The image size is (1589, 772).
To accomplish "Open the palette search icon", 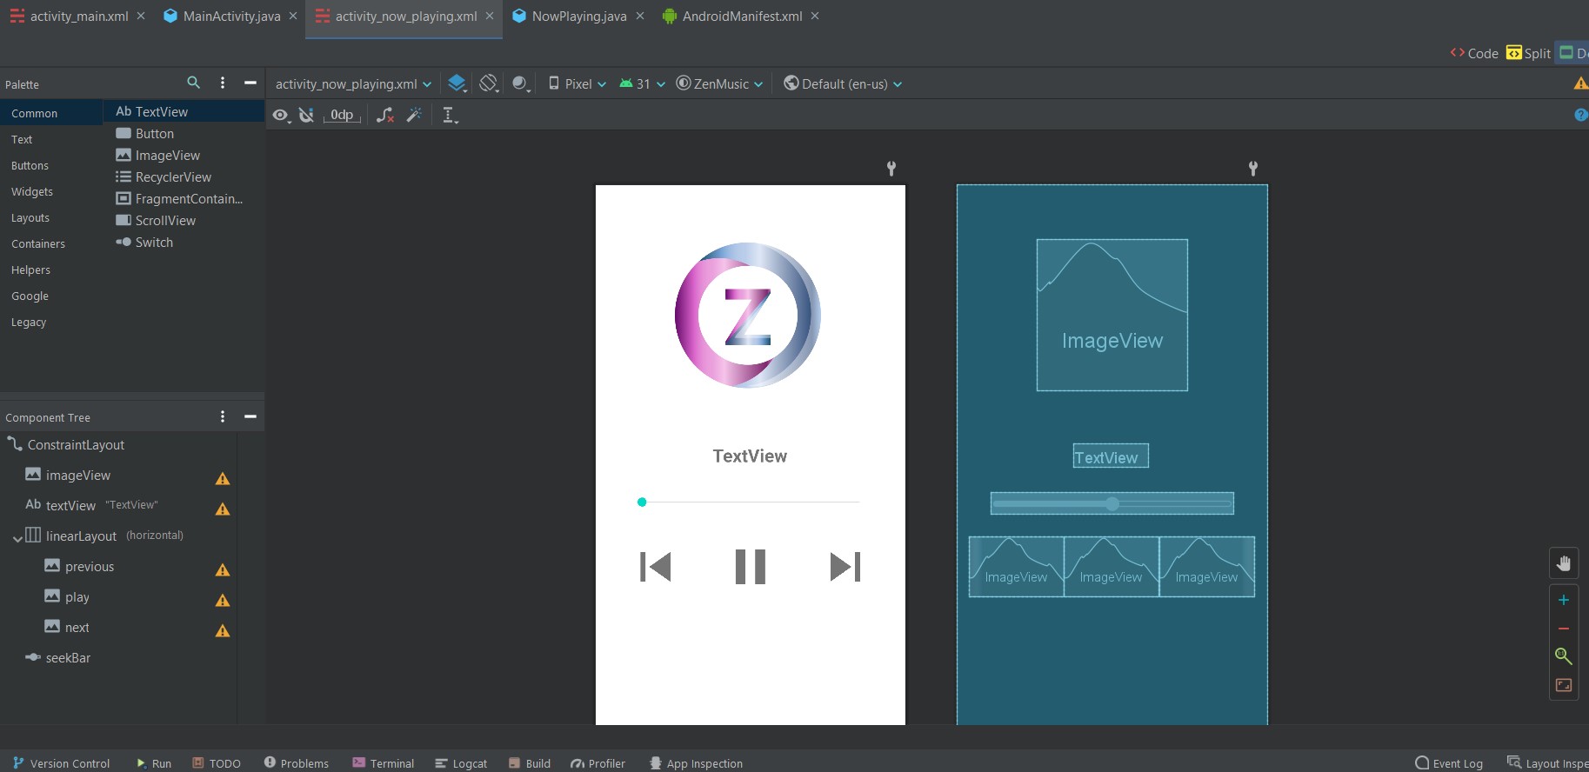I will coord(193,83).
